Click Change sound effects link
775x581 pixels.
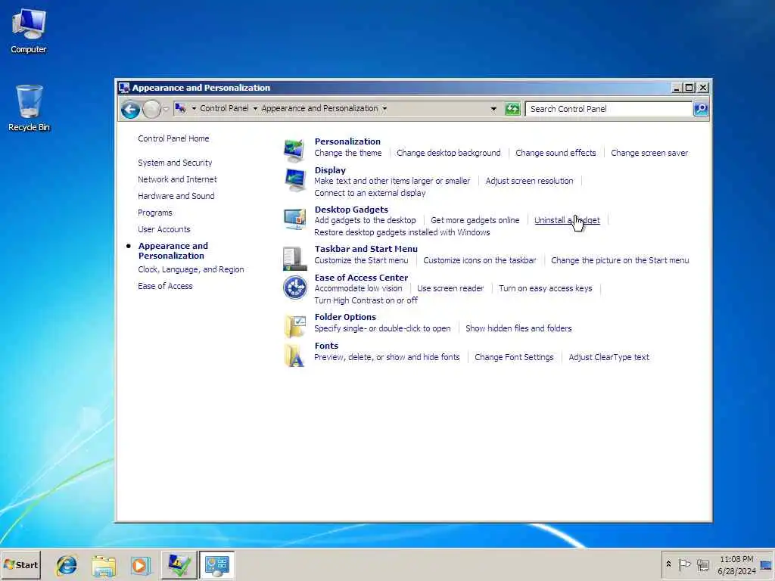pyautogui.click(x=556, y=153)
